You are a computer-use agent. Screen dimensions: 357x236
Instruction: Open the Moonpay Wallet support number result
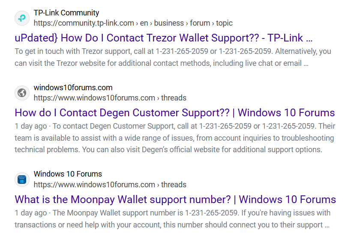point(175,199)
